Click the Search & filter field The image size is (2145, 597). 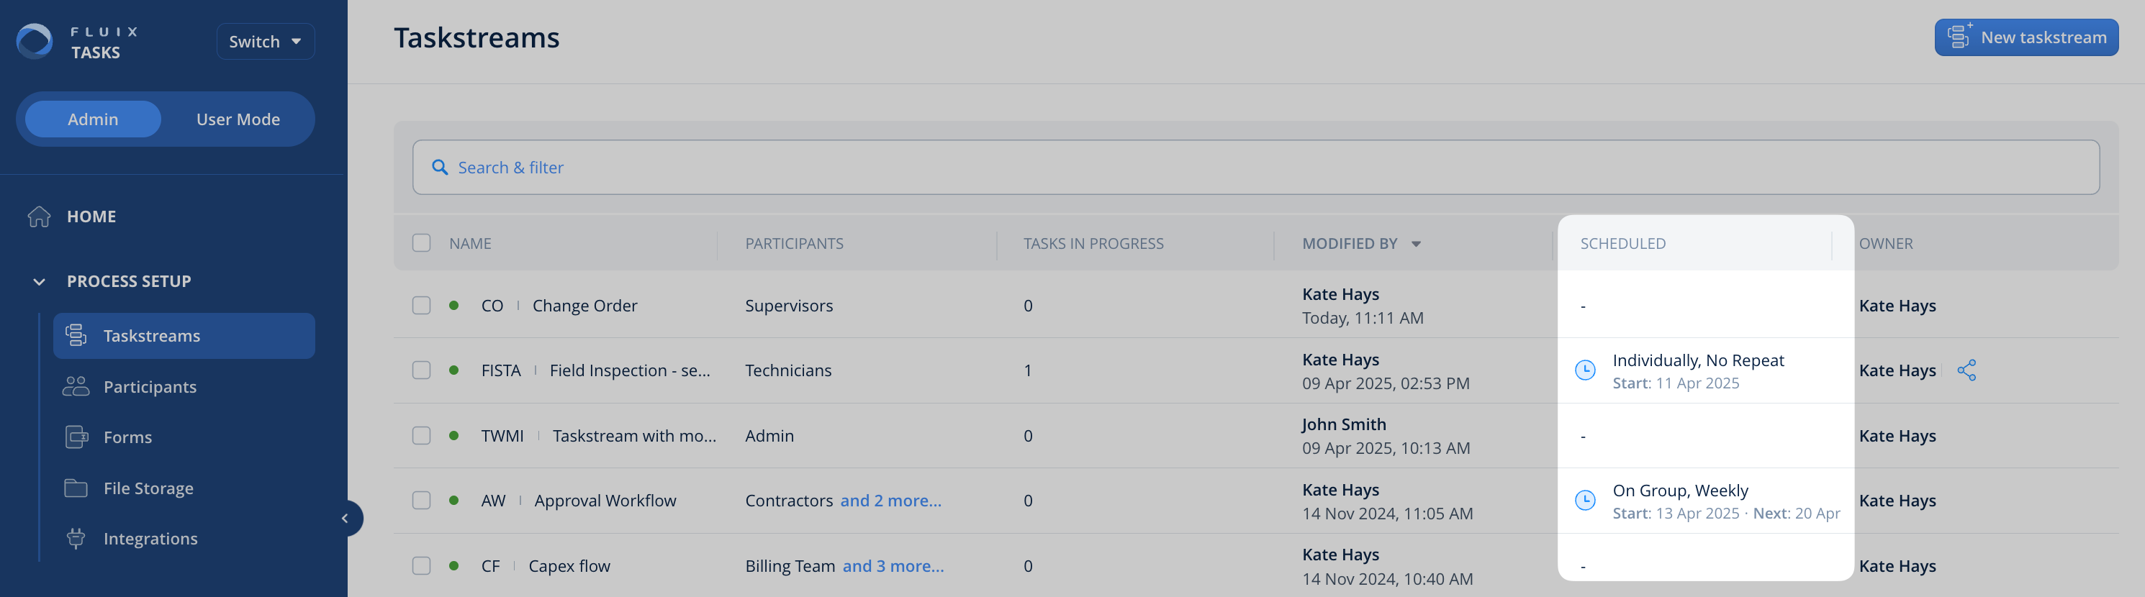click(1255, 168)
